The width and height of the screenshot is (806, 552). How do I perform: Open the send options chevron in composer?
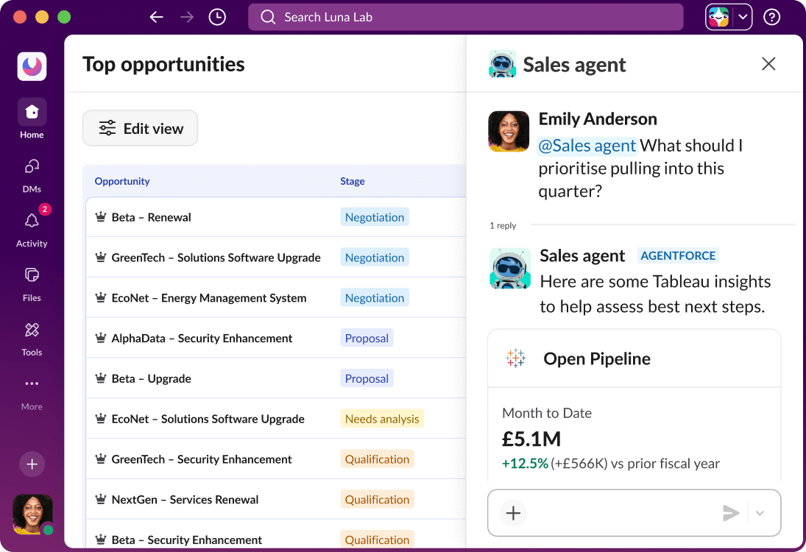(x=760, y=513)
